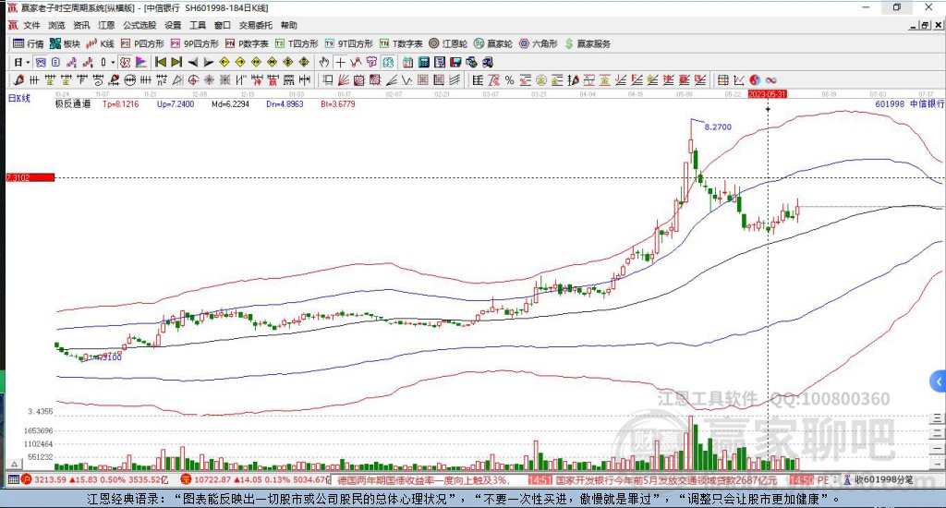Click the Up=7.2400 indicator value

176,103
